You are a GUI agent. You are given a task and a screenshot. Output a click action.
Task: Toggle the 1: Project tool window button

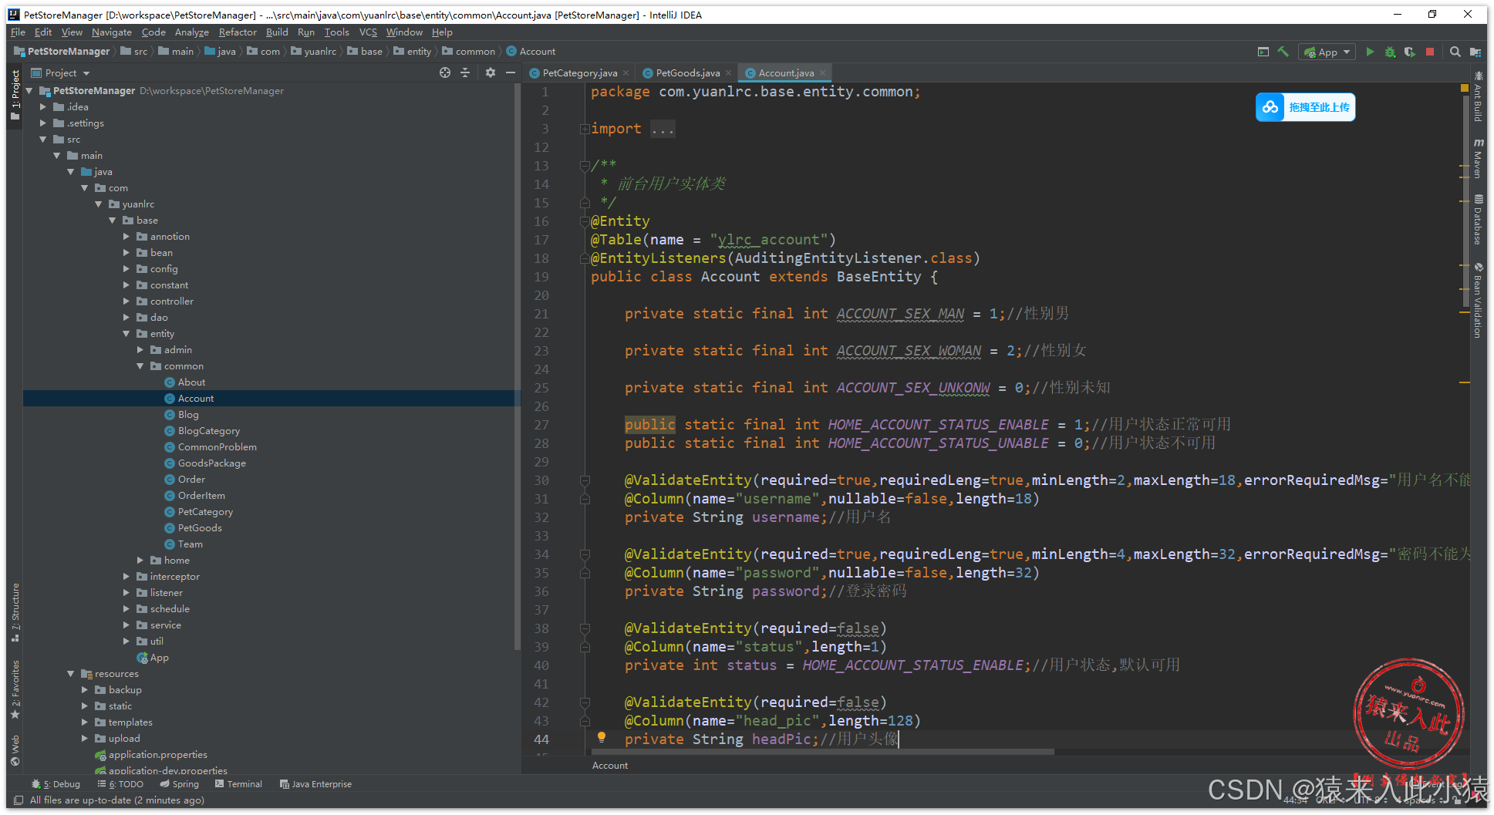[x=15, y=94]
